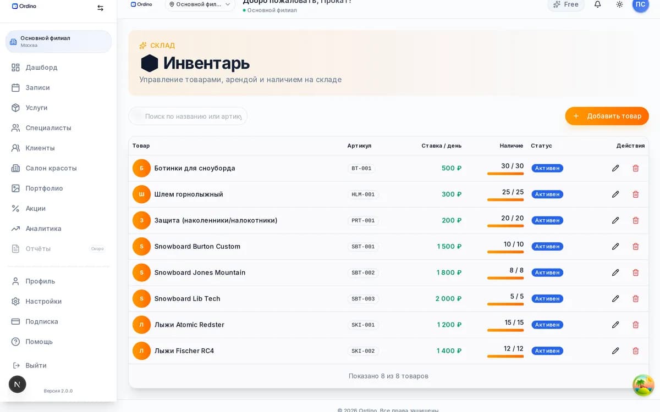The width and height of the screenshot is (660, 412).
Task: Edit Лыжи Atomic Redster
Action: tap(615, 325)
